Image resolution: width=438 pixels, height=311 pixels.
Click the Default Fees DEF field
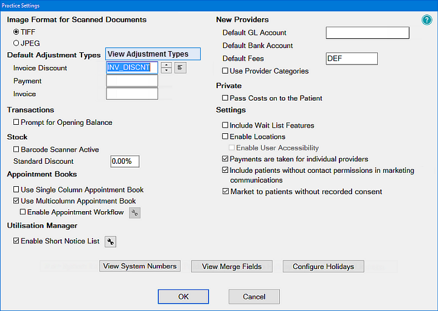click(352, 58)
